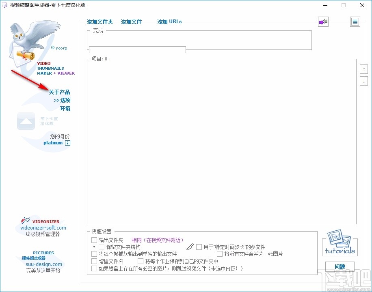Check 用于特定时间步长的多文件 option
This screenshot has width=372, height=292.
(199, 247)
